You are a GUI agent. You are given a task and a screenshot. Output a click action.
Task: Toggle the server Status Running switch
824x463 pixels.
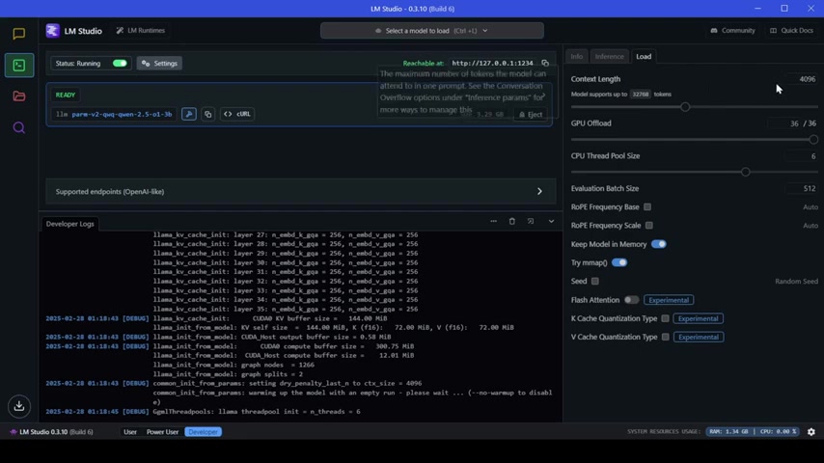coord(120,63)
